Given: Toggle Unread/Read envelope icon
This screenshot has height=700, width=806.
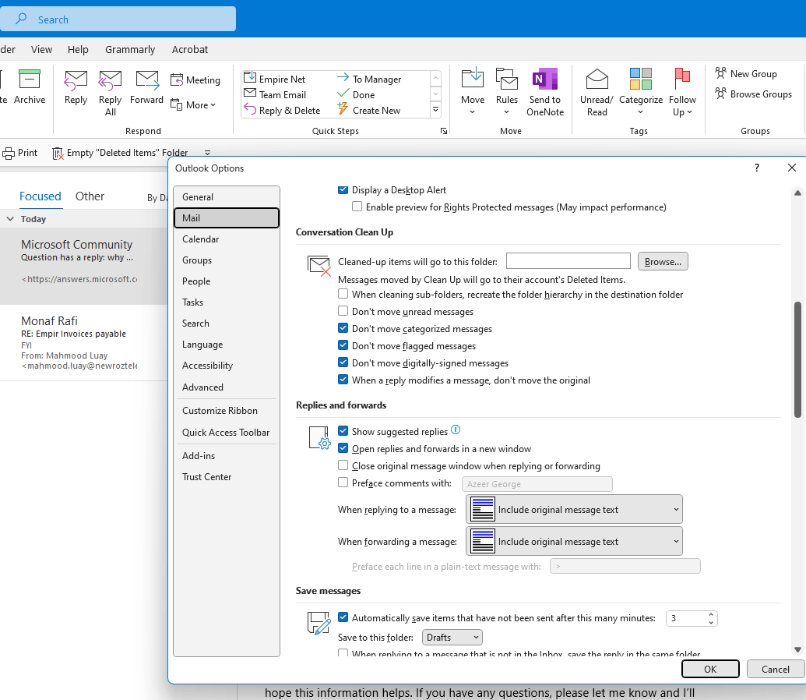Looking at the screenshot, I should (597, 79).
